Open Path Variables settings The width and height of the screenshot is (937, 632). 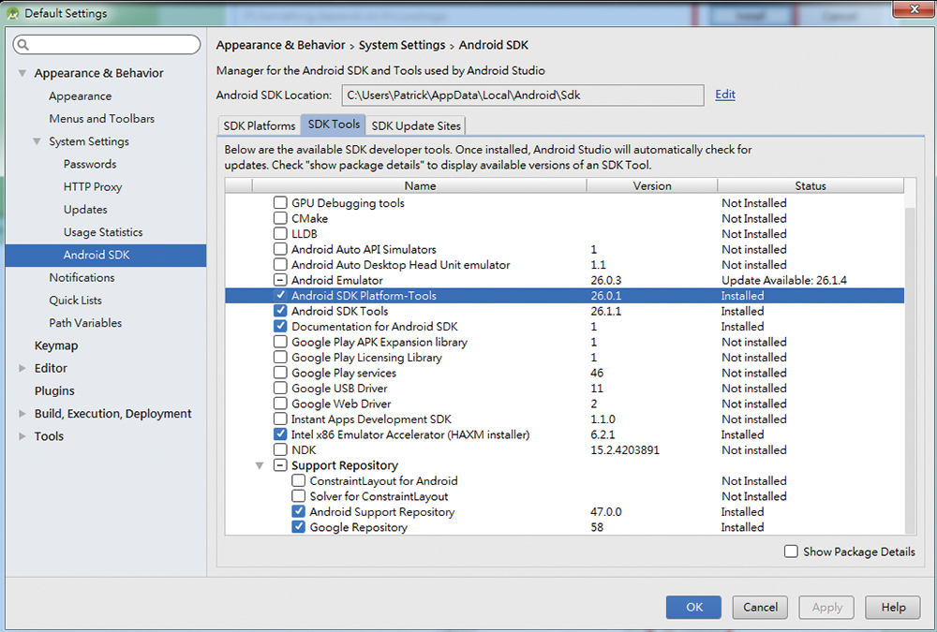click(x=85, y=323)
